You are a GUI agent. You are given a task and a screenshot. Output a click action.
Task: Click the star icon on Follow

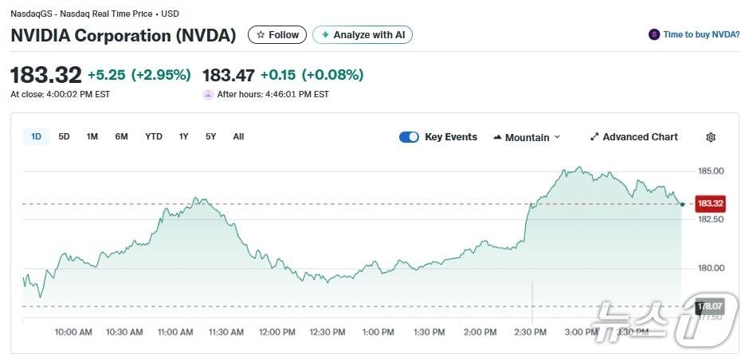pyautogui.click(x=260, y=35)
